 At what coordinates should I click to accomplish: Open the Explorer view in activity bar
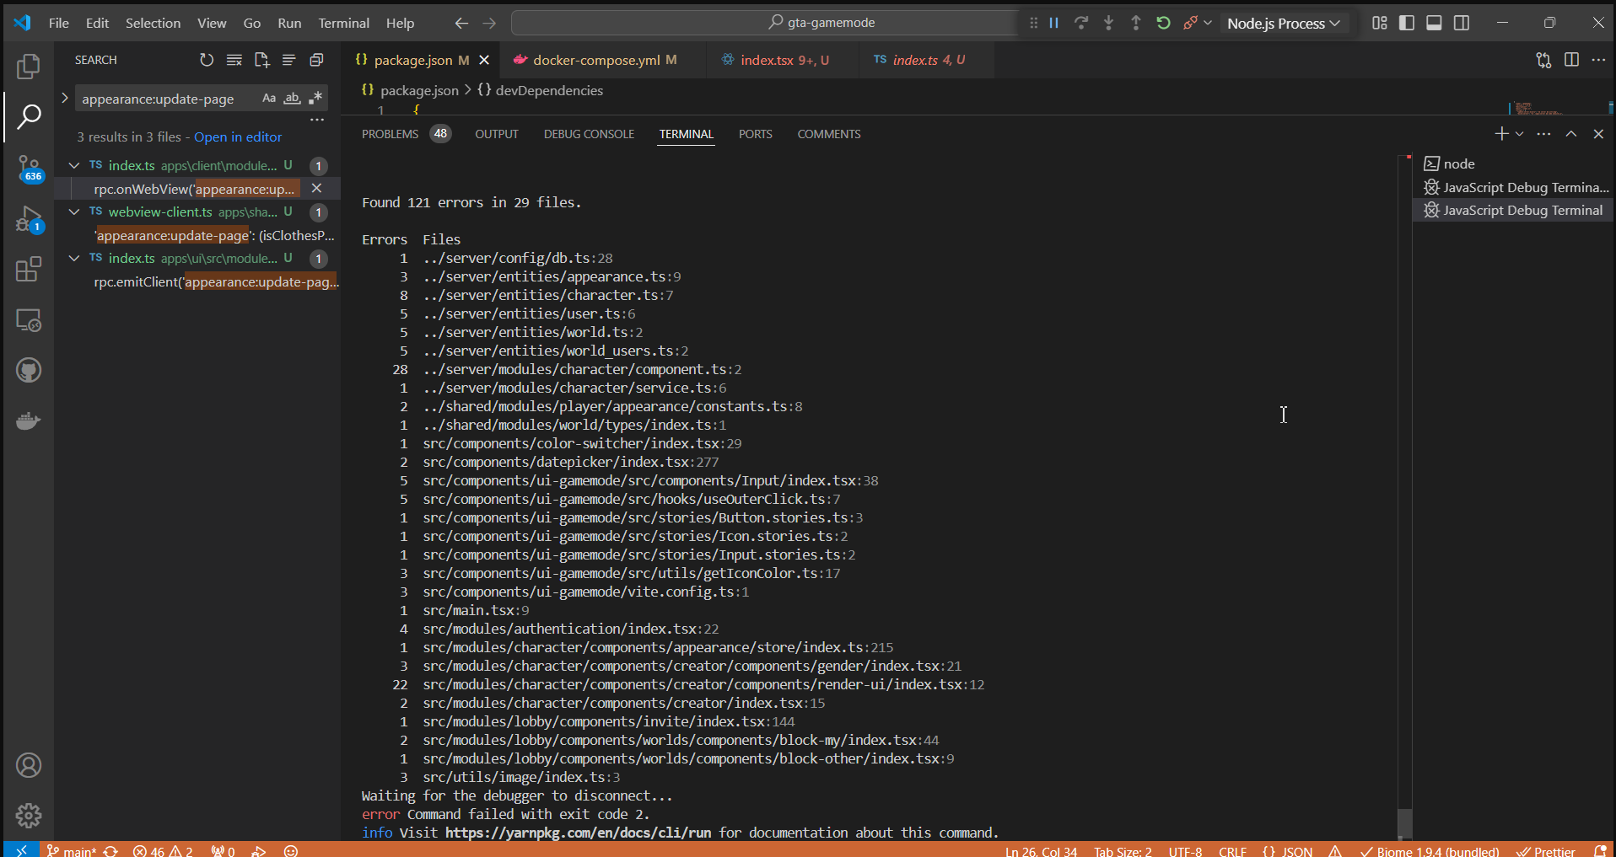(x=29, y=66)
